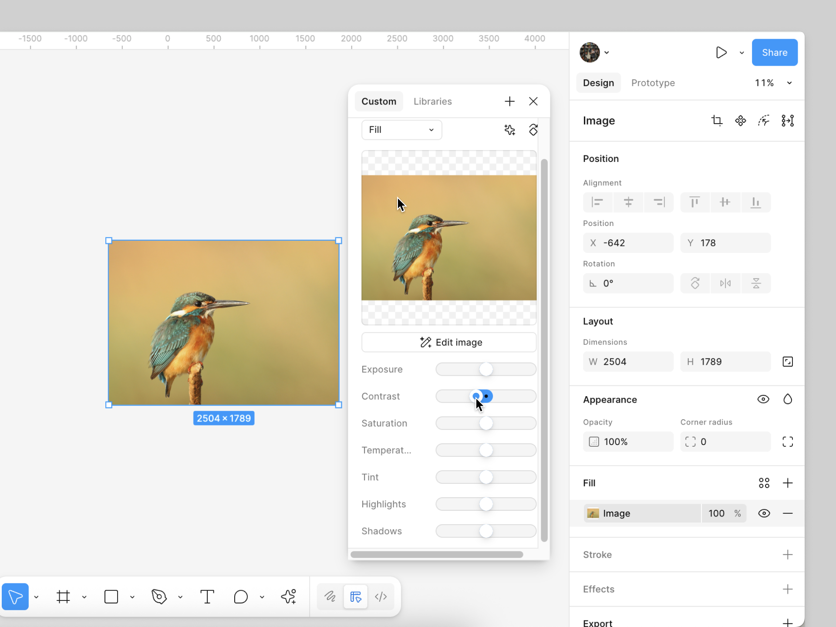The width and height of the screenshot is (836, 627).
Task: Align selection bottom
Action: tap(756, 202)
